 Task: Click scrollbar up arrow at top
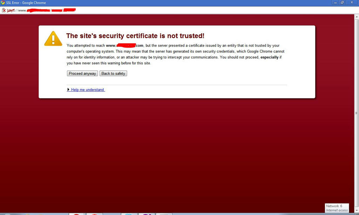(357, 17)
